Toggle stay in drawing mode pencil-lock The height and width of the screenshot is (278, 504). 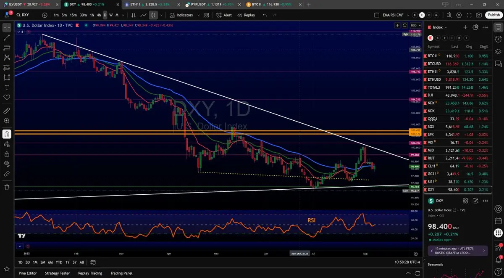pos(7,144)
